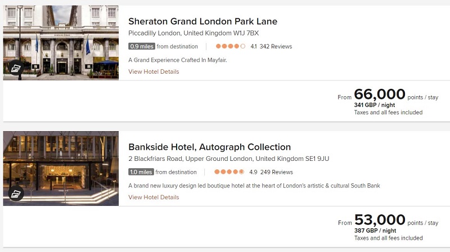Click the Bankside Hotel entrance photo
The height and width of the screenshot is (252, 450).
(x=61, y=169)
